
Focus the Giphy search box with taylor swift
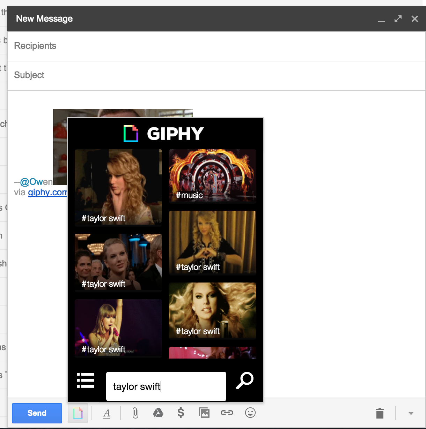pyautogui.click(x=166, y=386)
